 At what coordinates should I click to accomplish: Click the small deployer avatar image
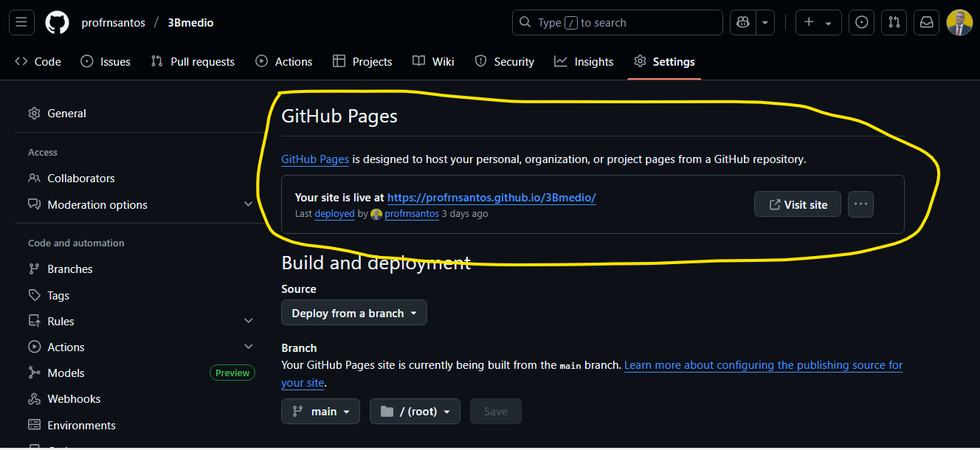(376, 214)
